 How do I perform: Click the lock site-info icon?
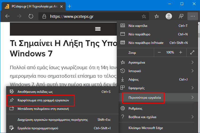[x=44, y=16]
